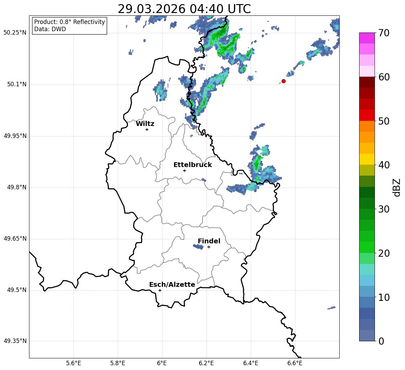This screenshot has height=370, width=405.
Task: Click the Findel station cross marker
Action: (x=209, y=247)
